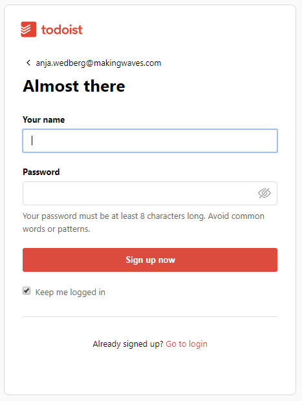Click the horizontal divider above login prompt
This screenshot has height=401, width=302.
[x=150, y=316]
